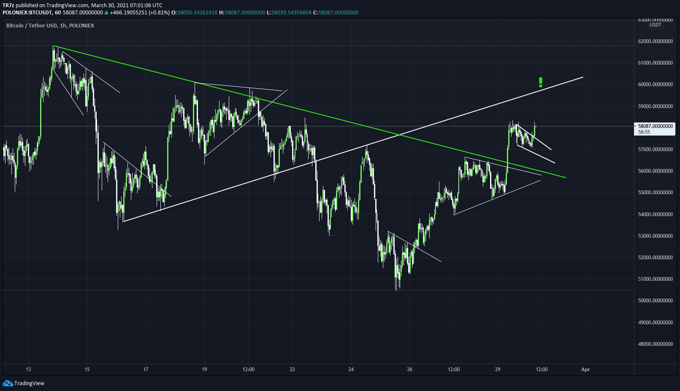Click the 60000 price axis label
The height and width of the screenshot is (391, 680).
click(x=656, y=84)
